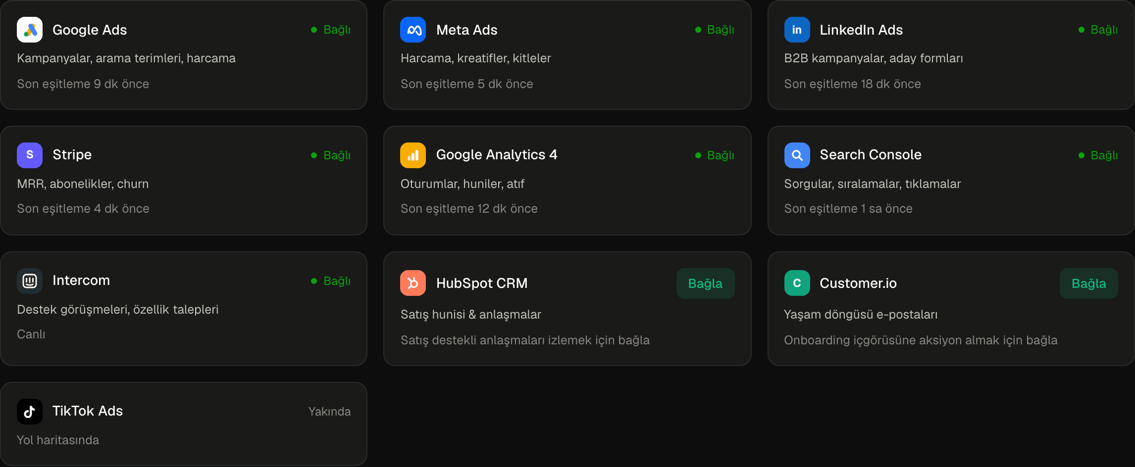Select the Google Ads card title

90,30
